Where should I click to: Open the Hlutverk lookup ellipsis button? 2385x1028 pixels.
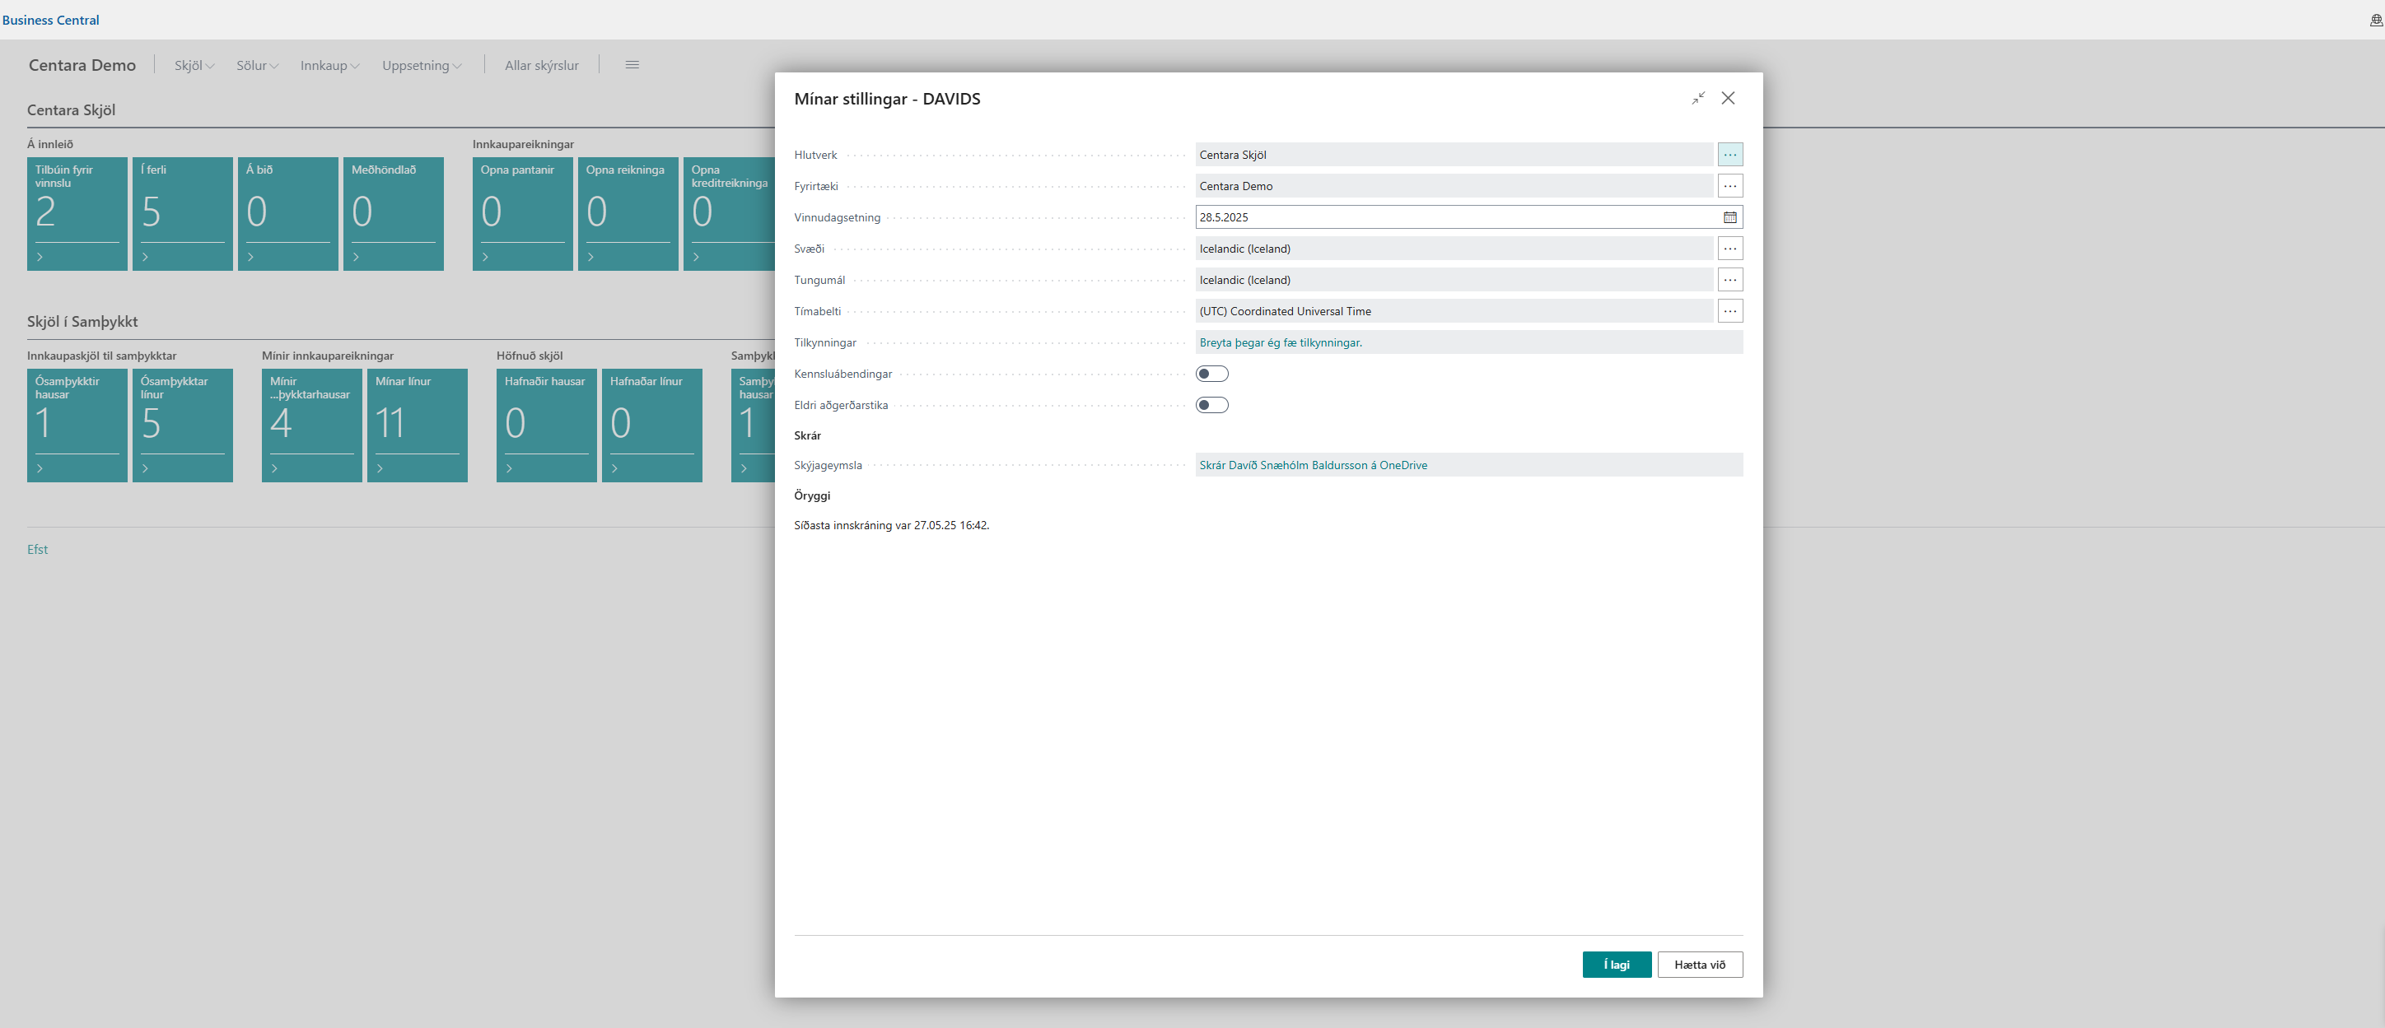click(x=1729, y=155)
